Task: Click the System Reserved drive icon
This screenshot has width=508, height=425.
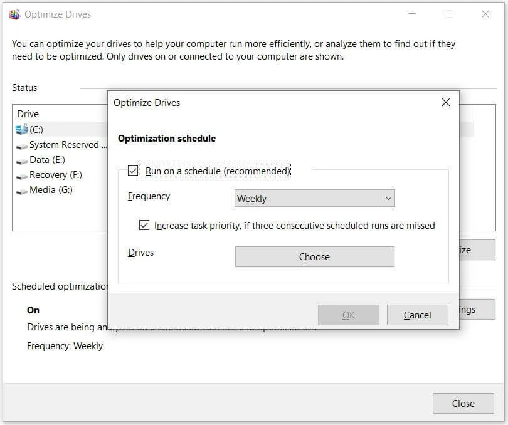Action: [21, 144]
